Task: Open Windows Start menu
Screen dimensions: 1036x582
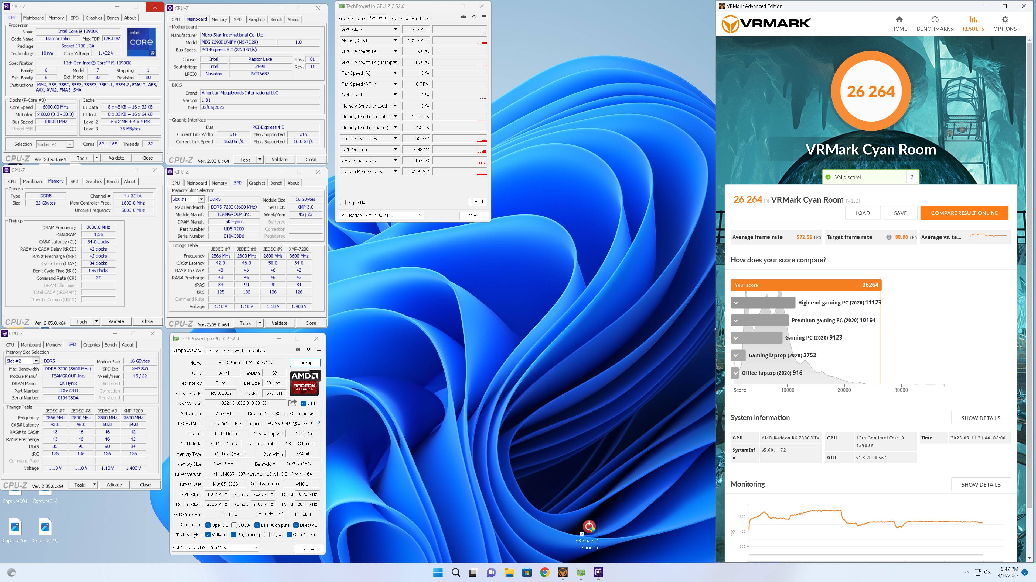Action: point(438,572)
